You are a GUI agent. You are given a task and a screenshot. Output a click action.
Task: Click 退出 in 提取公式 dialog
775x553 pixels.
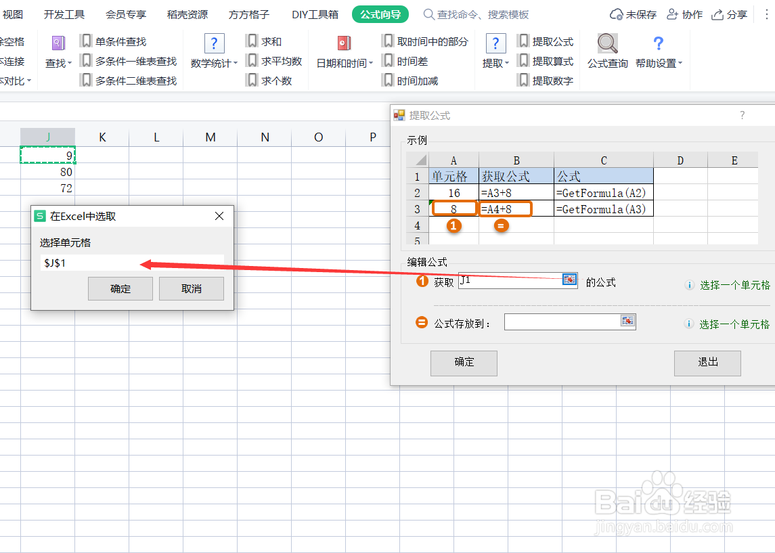[707, 363]
